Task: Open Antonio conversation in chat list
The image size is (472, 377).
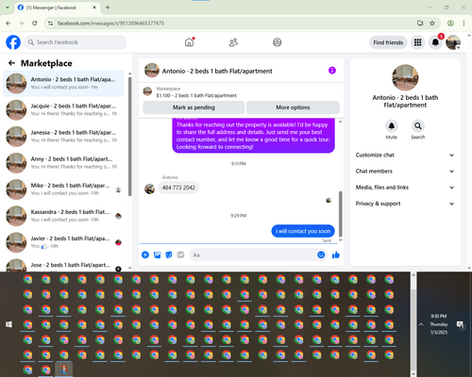Action: click(63, 83)
